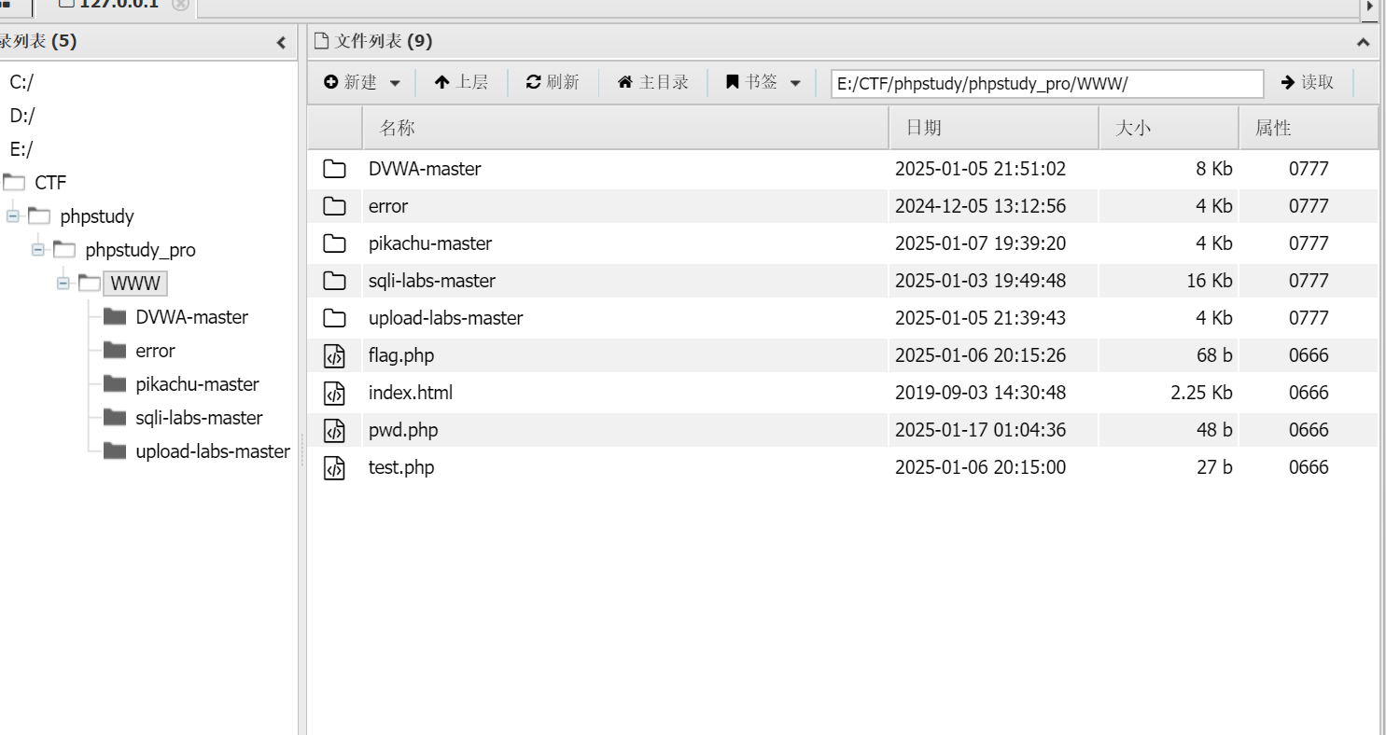
Task: Click the 读取 button to load path
Action: 1308,83
